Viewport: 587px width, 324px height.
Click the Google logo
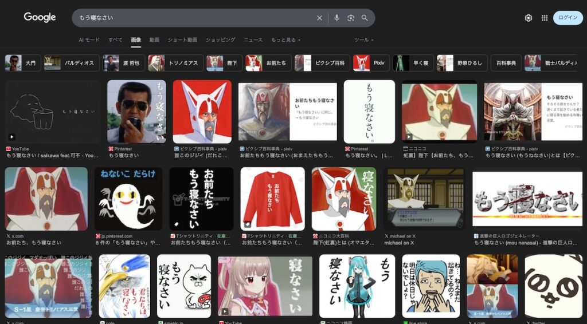tap(40, 17)
